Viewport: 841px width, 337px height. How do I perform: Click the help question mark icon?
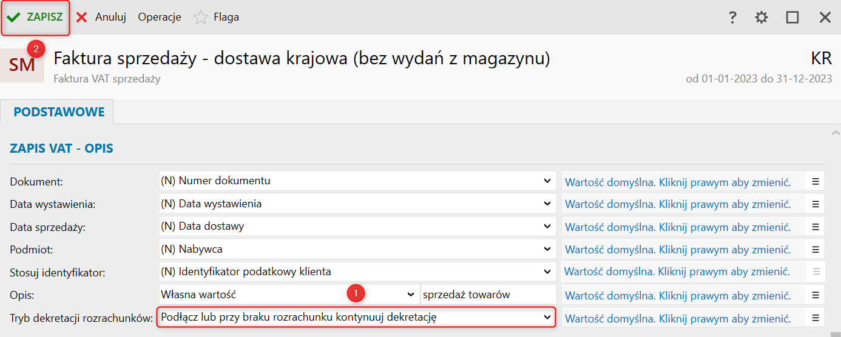(732, 18)
